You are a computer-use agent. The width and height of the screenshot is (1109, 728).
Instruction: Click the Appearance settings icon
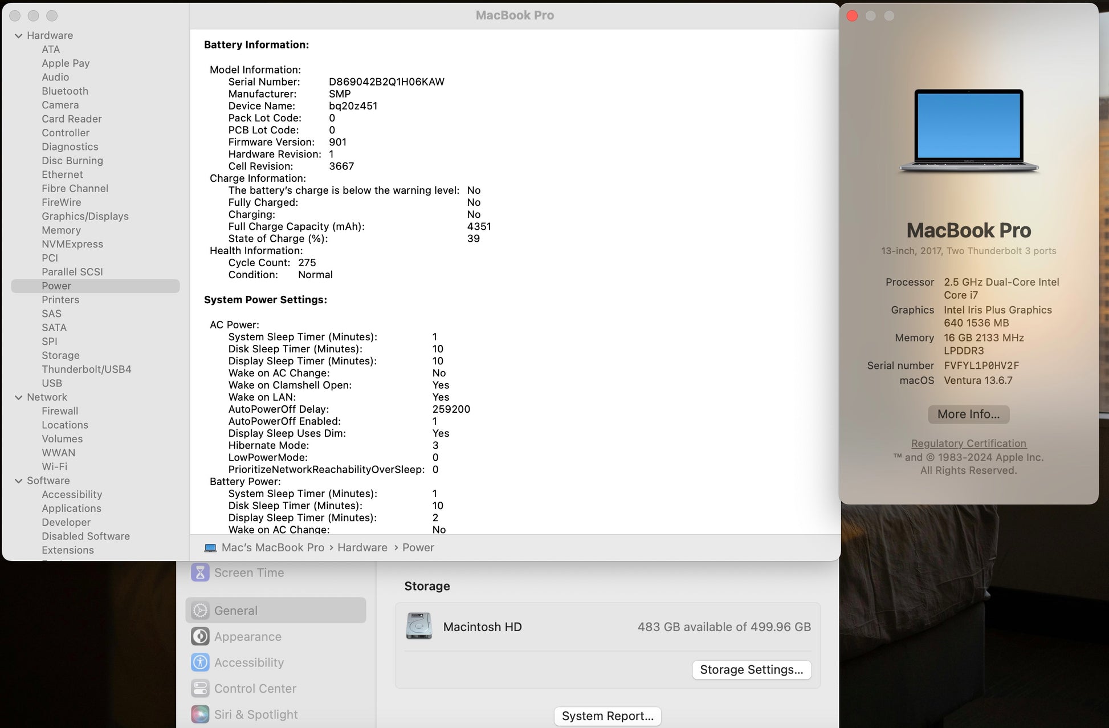tap(200, 636)
